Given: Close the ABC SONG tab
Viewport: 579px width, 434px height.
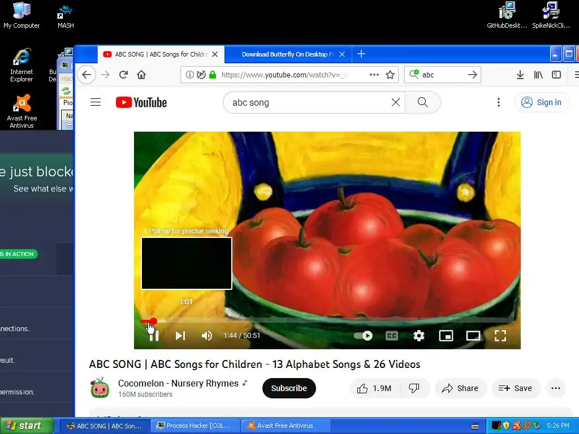Looking at the screenshot, I should (215, 54).
